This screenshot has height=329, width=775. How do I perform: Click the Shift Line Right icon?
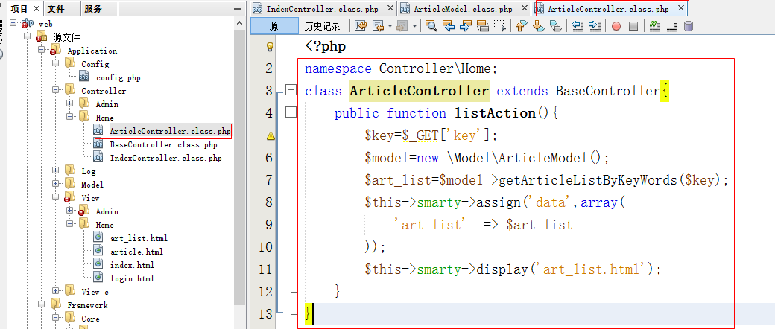(595, 26)
